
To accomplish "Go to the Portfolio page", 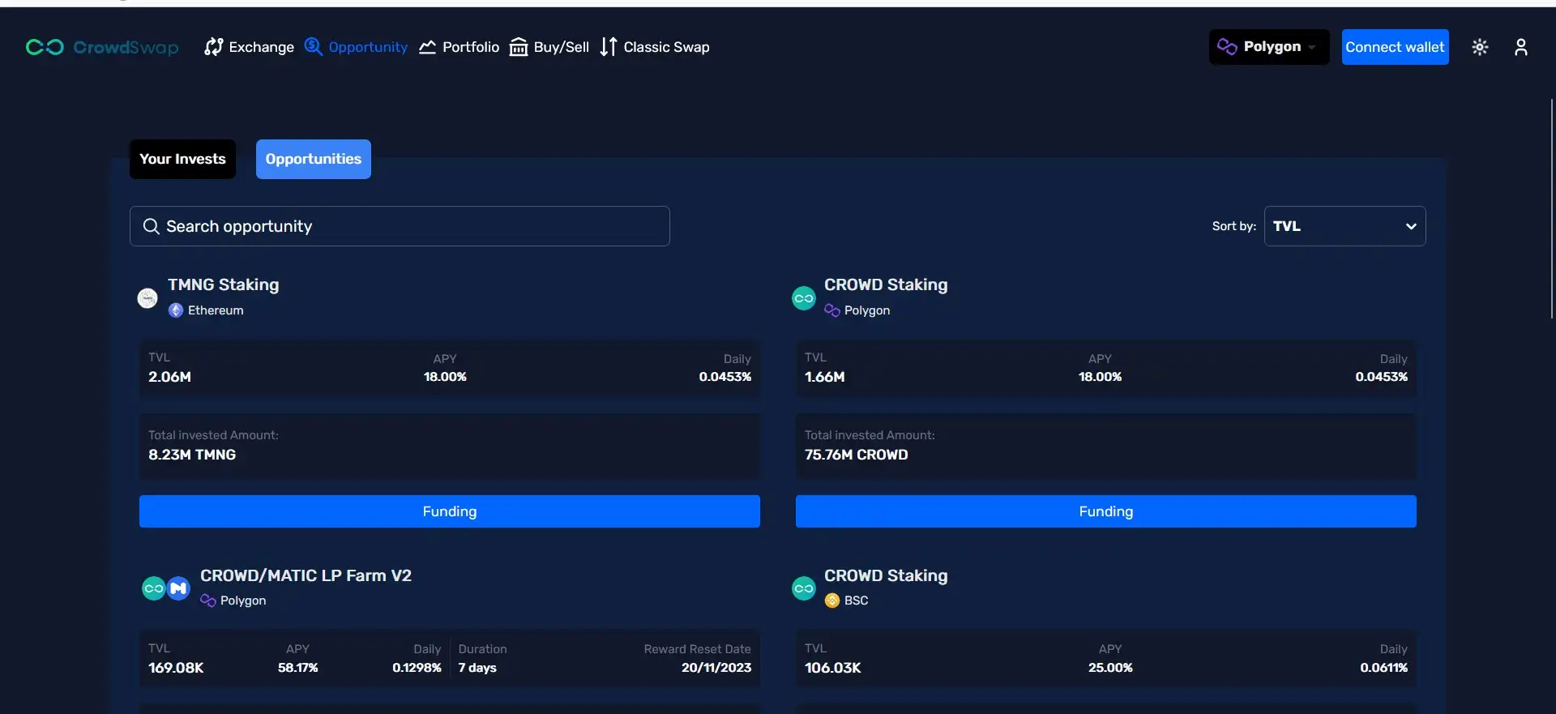I will [460, 47].
